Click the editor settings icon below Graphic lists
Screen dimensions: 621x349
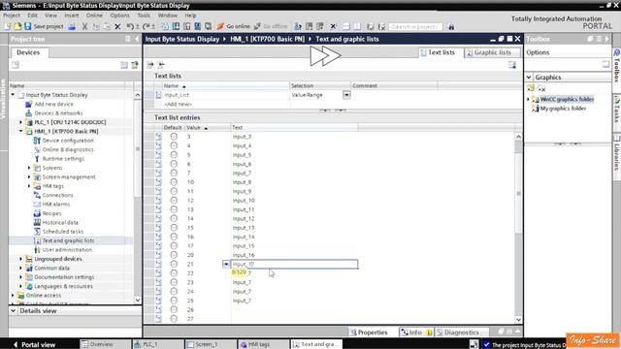coord(512,65)
